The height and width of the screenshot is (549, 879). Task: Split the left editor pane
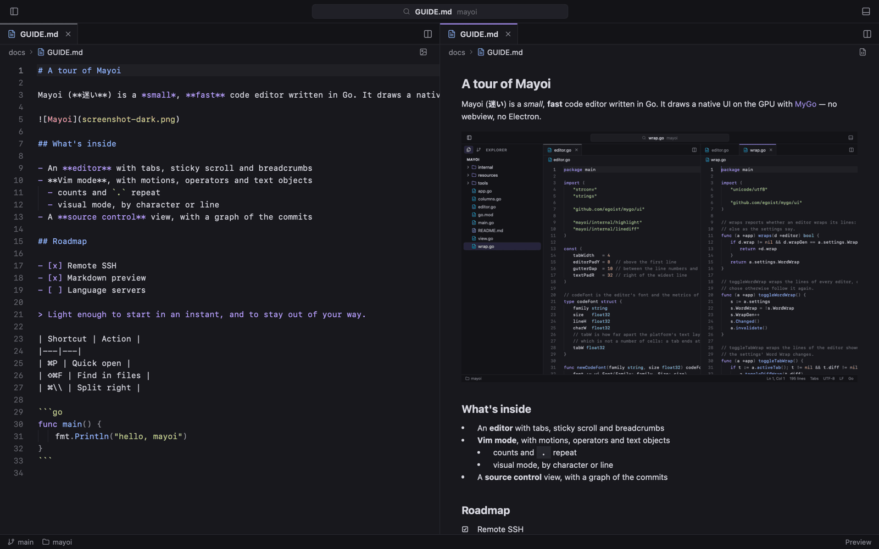point(428,34)
